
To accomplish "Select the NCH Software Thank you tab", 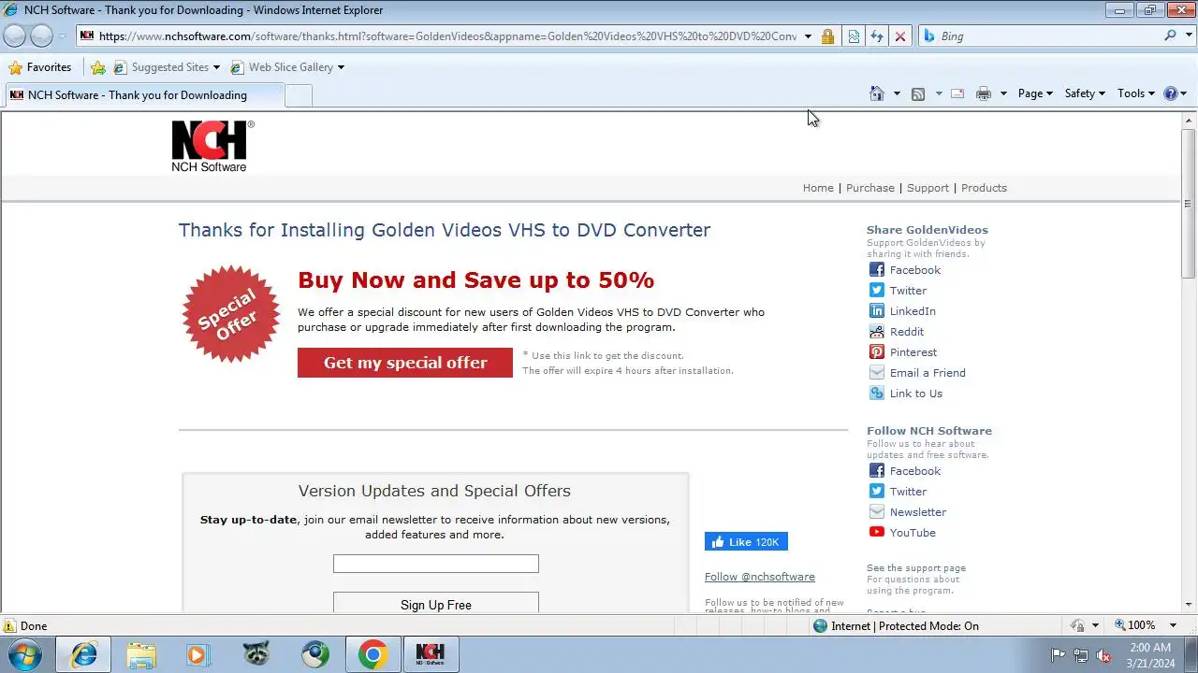I will 142,95.
